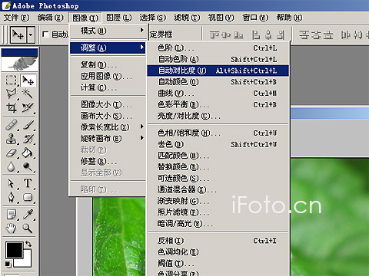369x276 pixels.
Task: Select the Clone Stamp tool
Action: pyautogui.click(x=11, y=139)
